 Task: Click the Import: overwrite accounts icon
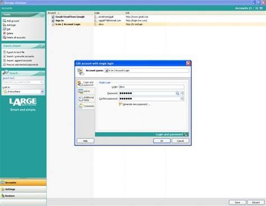(x=4, y=56)
